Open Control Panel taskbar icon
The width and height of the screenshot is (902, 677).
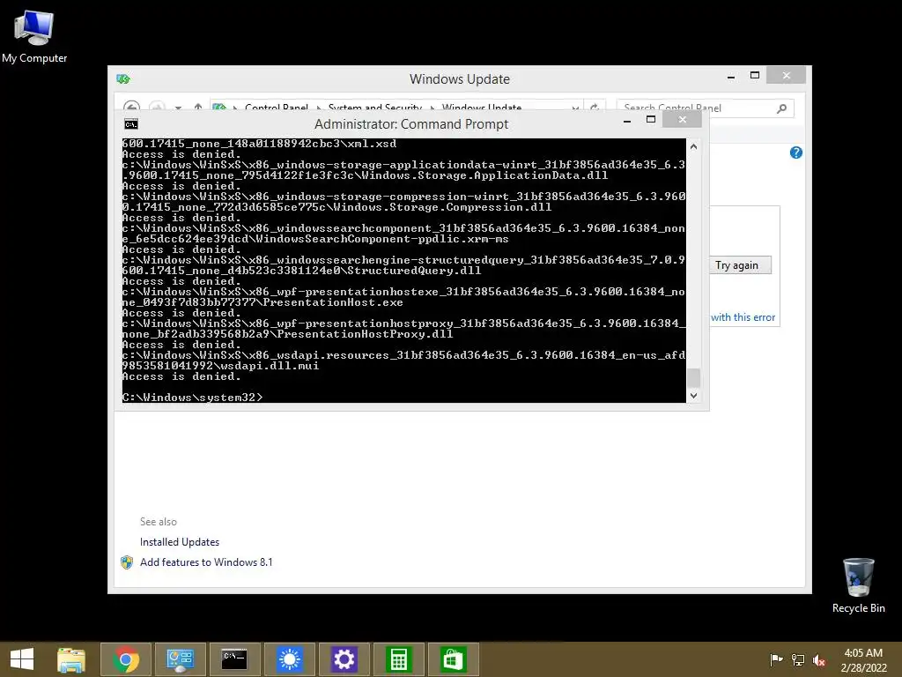180,659
